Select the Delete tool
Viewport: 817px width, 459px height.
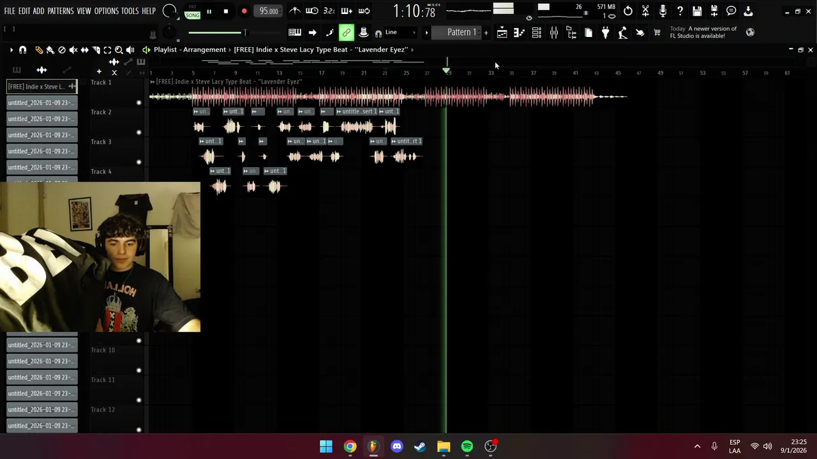click(x=62, y=50)
